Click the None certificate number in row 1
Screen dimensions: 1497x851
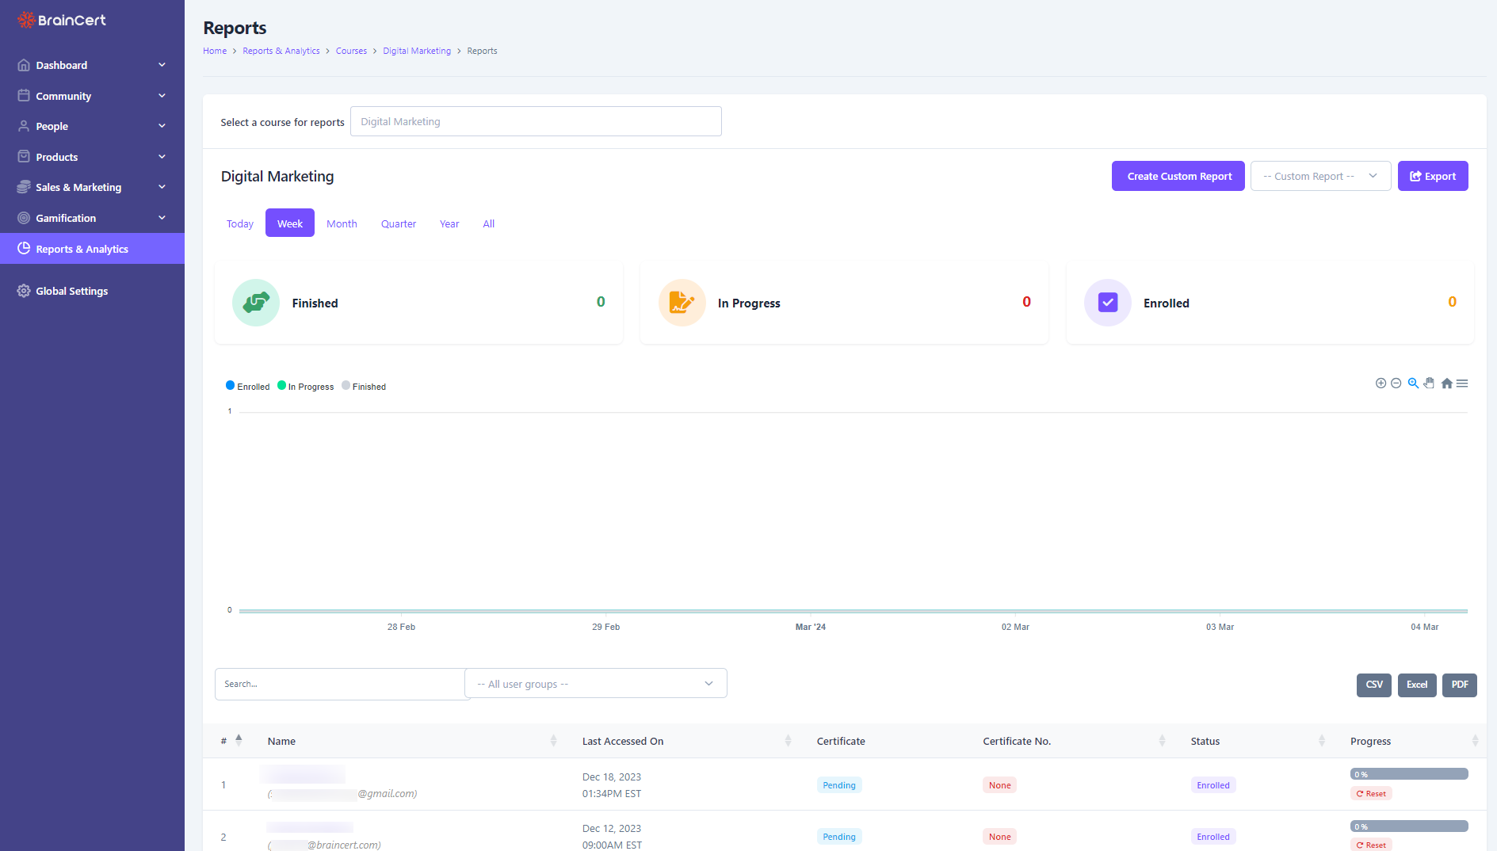click(x=1000, y=785)
